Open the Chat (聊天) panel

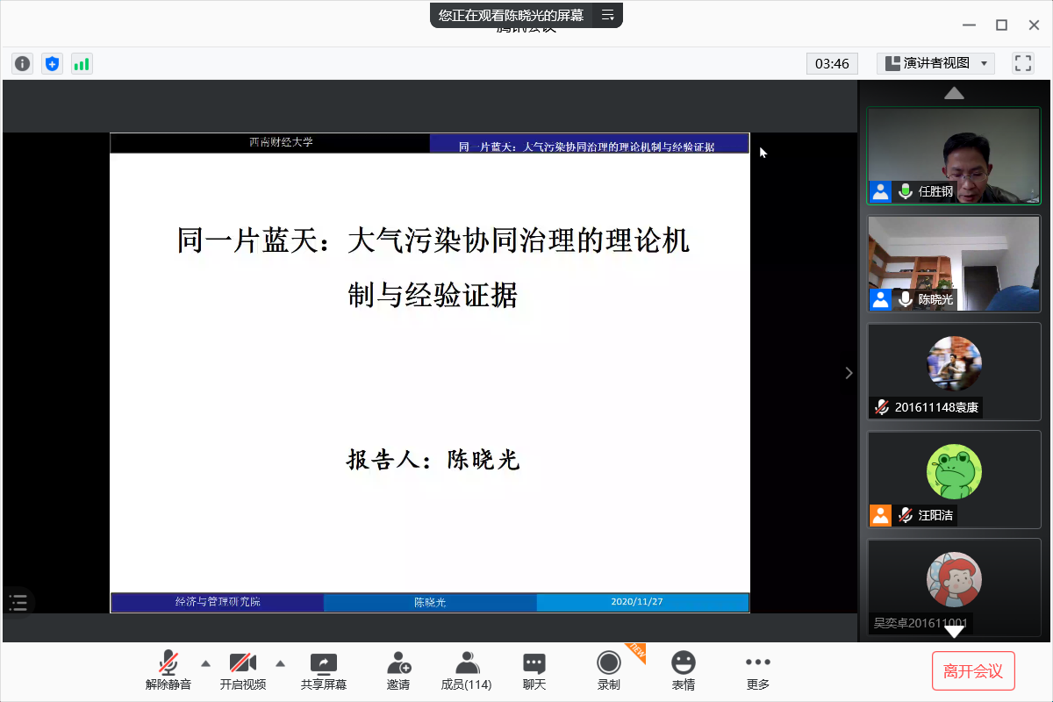534,671
